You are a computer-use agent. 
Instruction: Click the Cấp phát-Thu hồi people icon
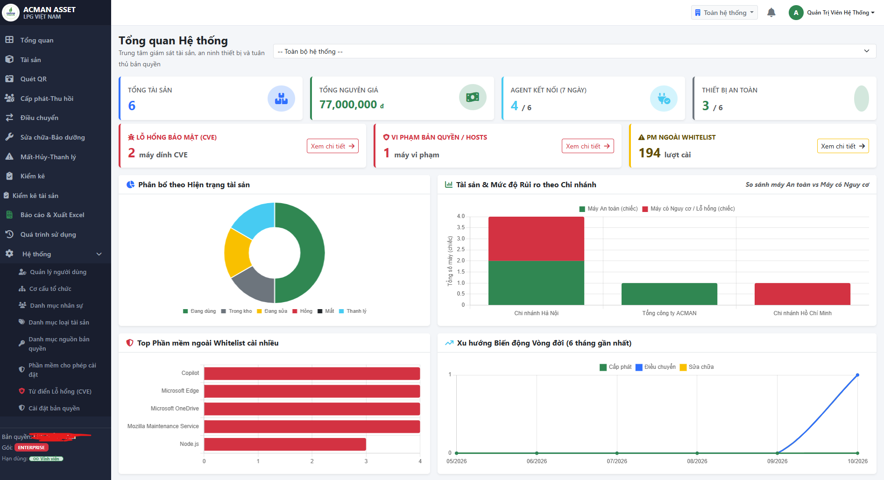click(x=9, y=98)
